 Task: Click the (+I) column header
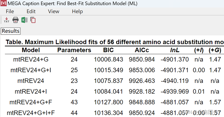(x=199, y=50)
